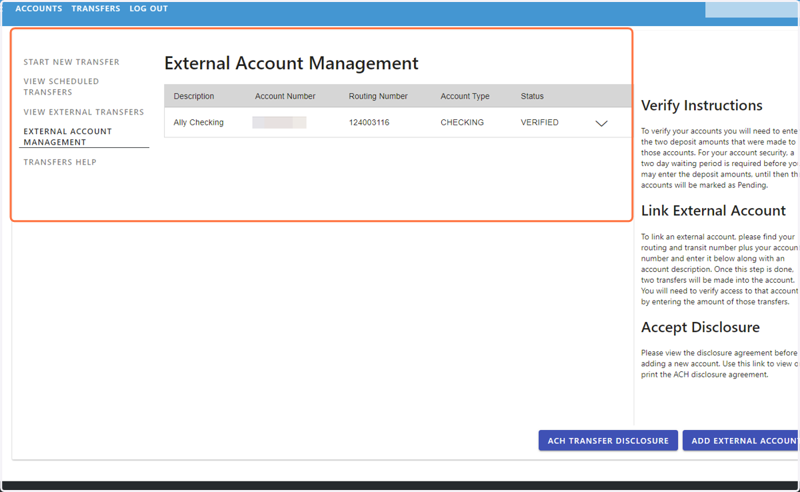Expand the Ally Checking row chevron
Image resolution: width=800 pixels, height=492 pixels.
tap(601, 123)
